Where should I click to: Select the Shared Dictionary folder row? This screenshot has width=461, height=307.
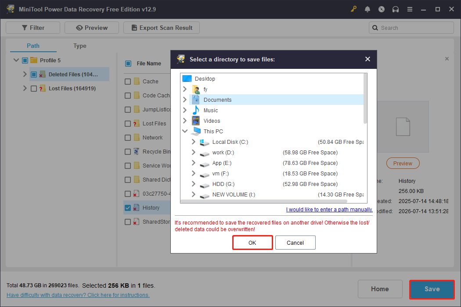(x=147, y=179)
